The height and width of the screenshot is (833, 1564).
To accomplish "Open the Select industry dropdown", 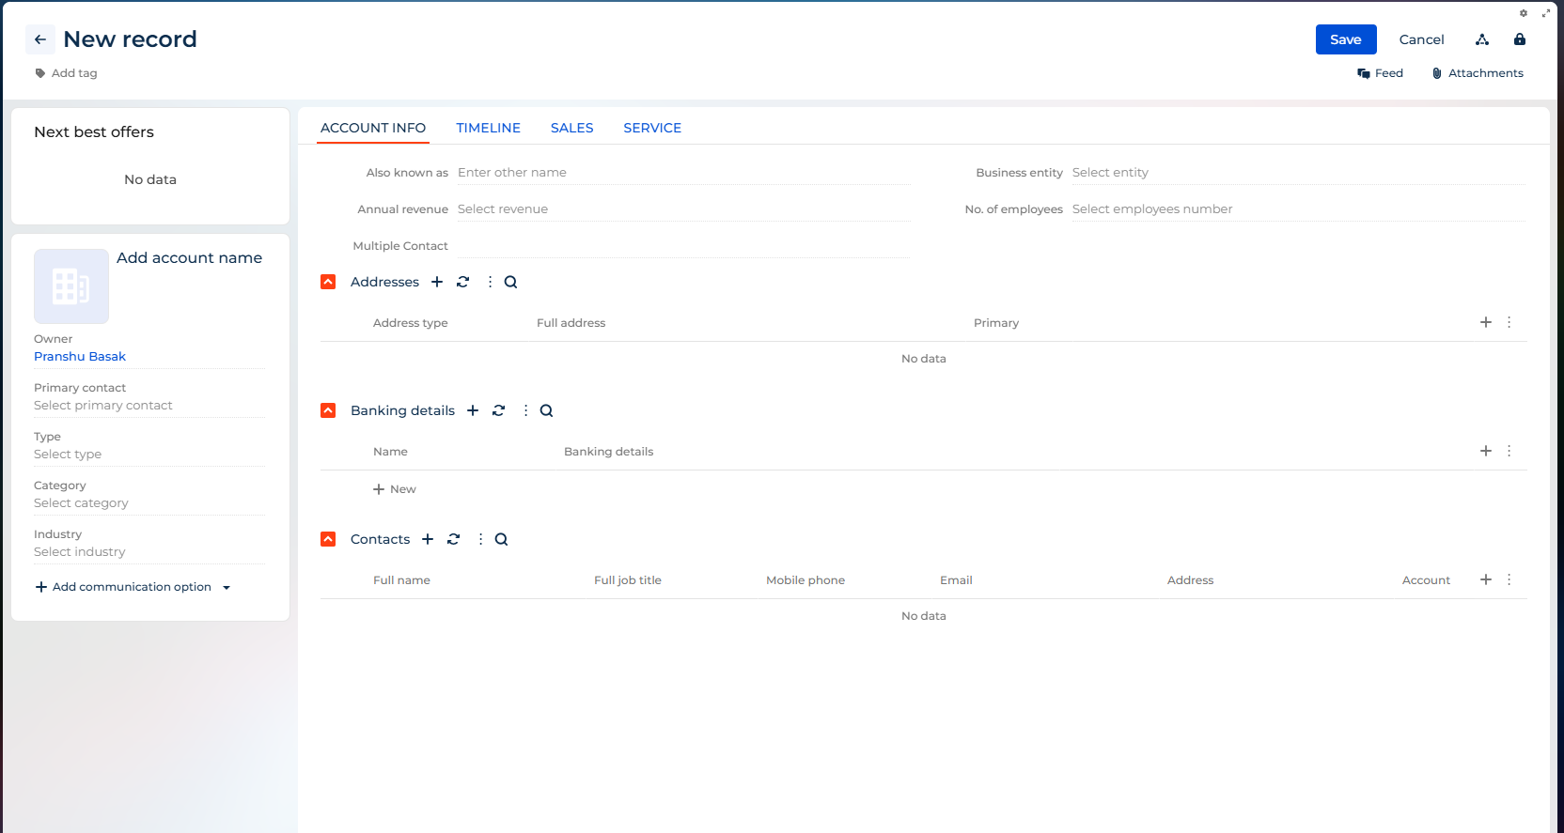I will (149, 552).
